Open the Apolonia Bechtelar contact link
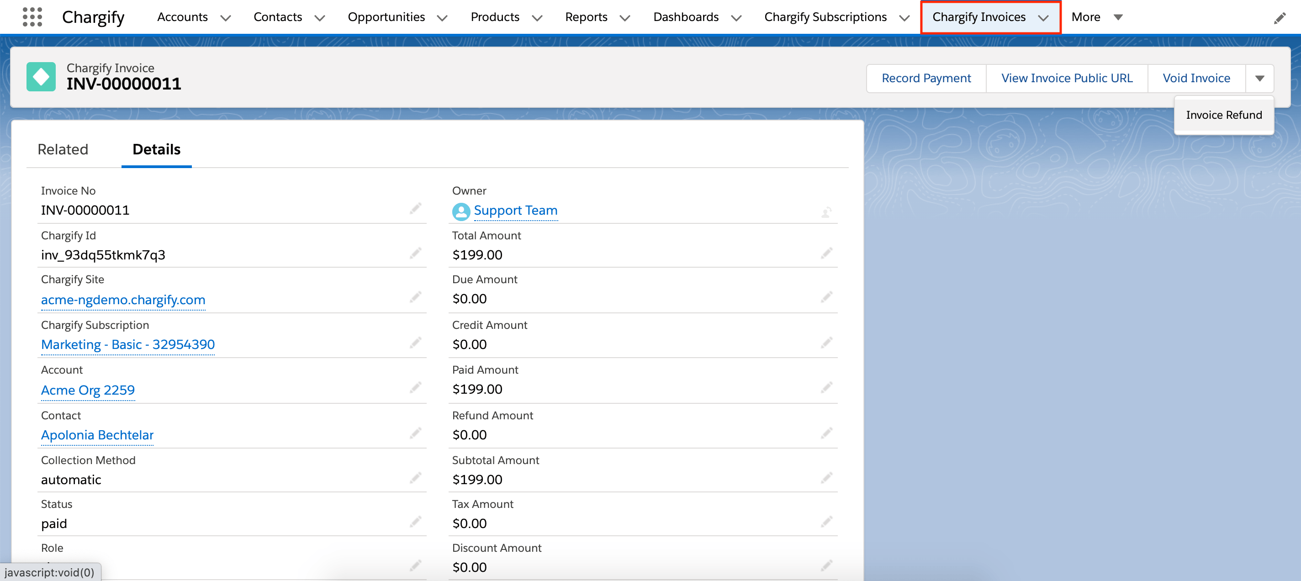This screenshot has width=1301, height=581. [x=97, y=435]
